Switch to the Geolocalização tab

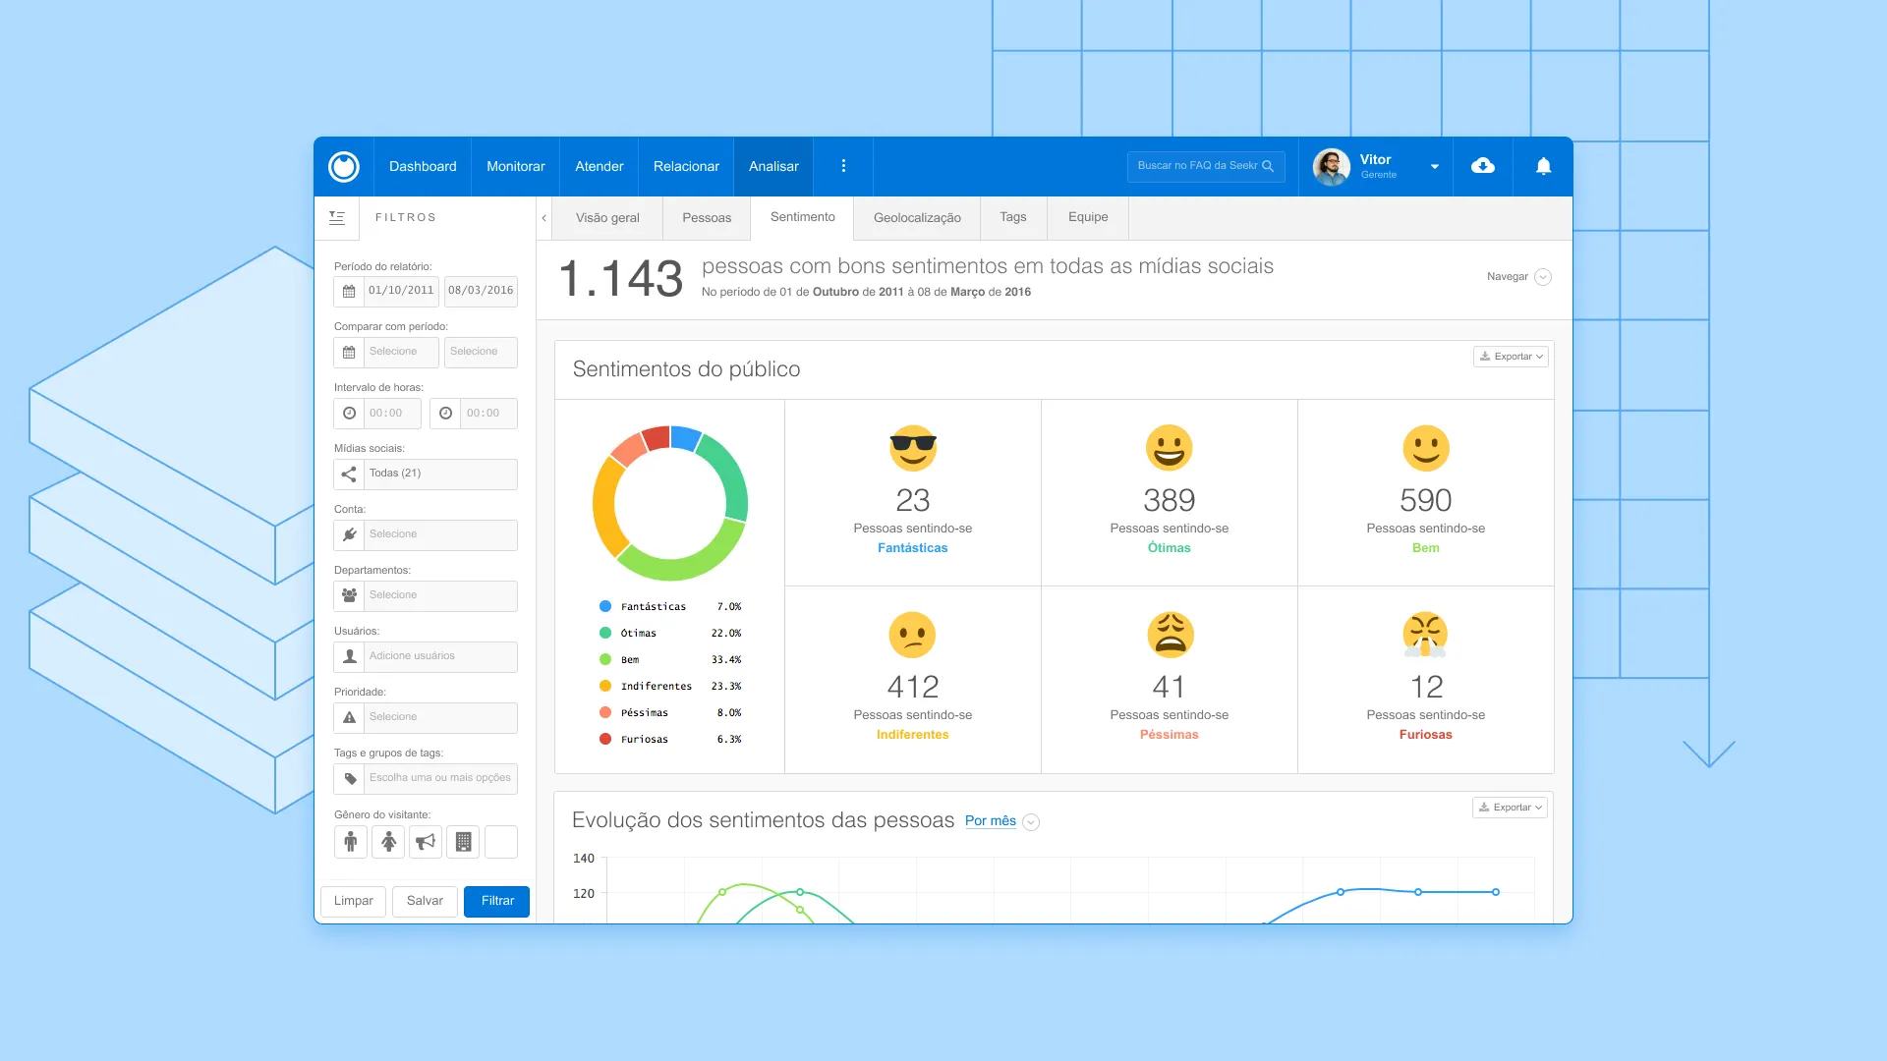[x=916, y=218]
